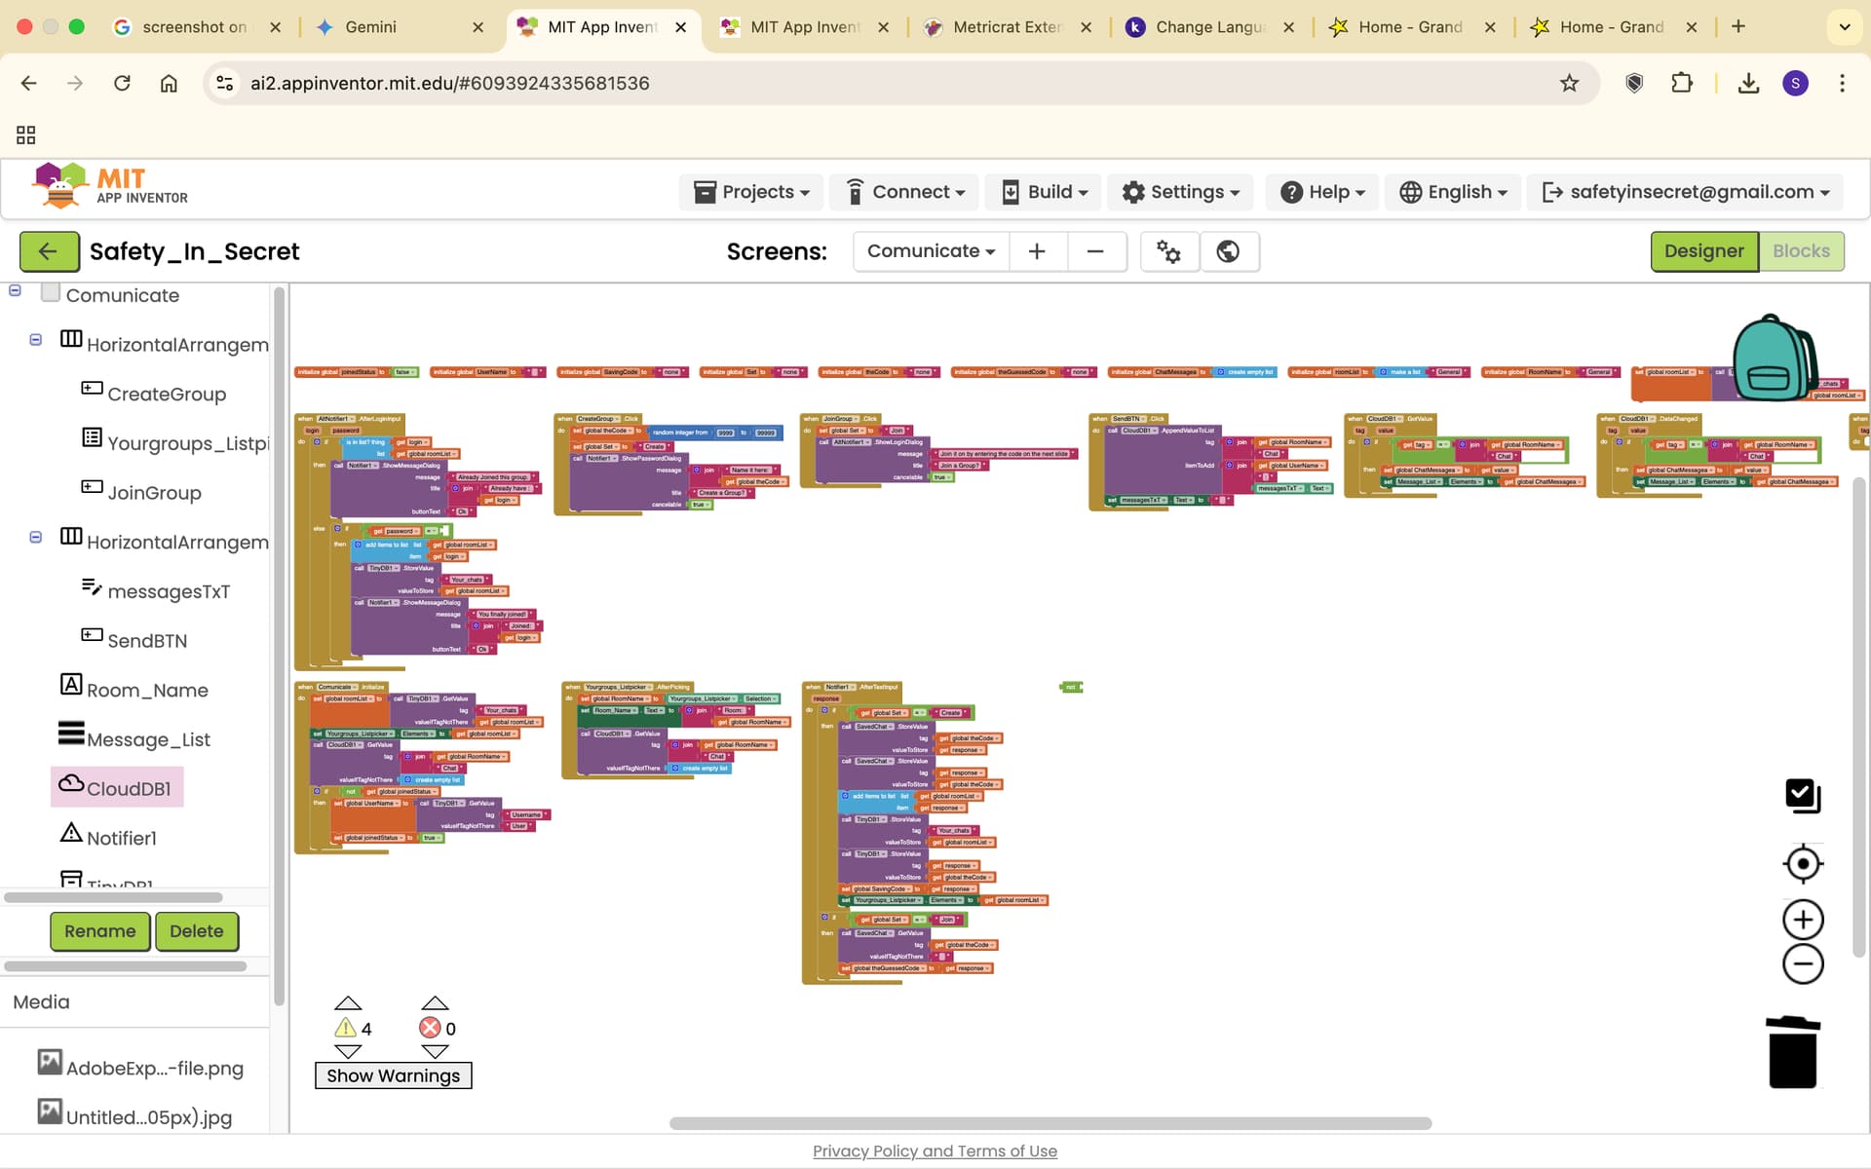The image size is (1871, 1169).
Task: Toggle workspace controls checkbox icon
Action: tap(1803, 796)
